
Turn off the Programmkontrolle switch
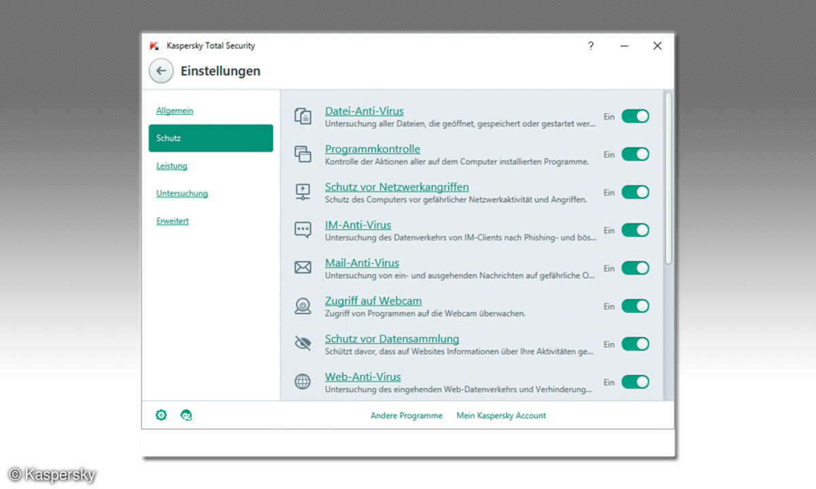point(635,154)
